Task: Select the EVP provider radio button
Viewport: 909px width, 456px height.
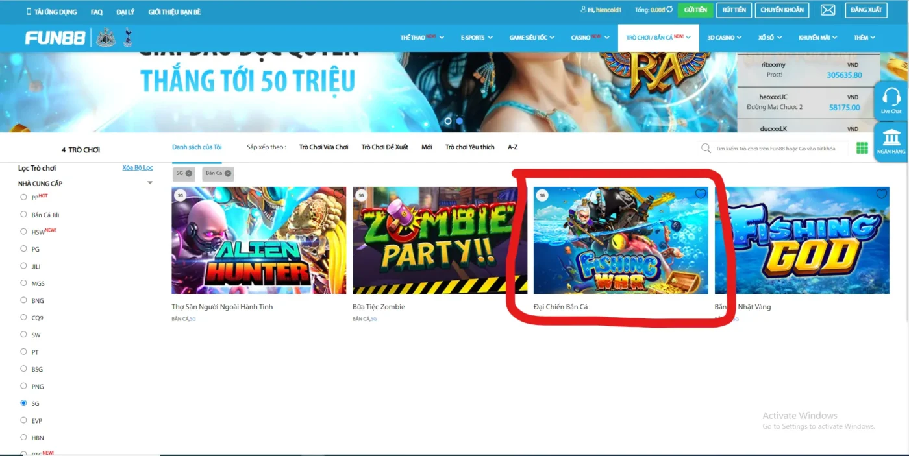Action: (x=24, y=420)
